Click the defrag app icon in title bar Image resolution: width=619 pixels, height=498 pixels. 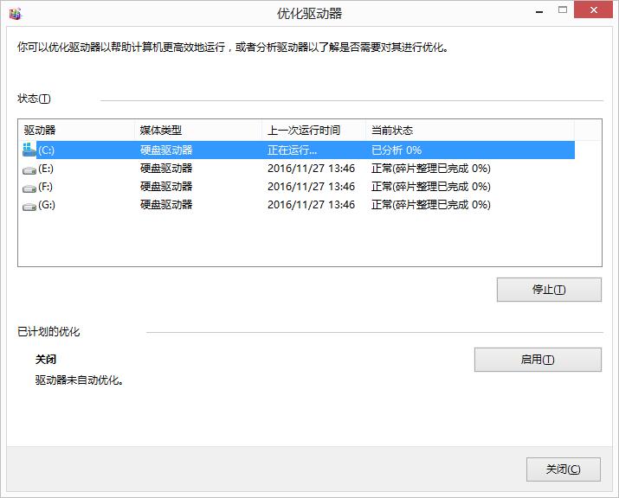click(16, 14)
